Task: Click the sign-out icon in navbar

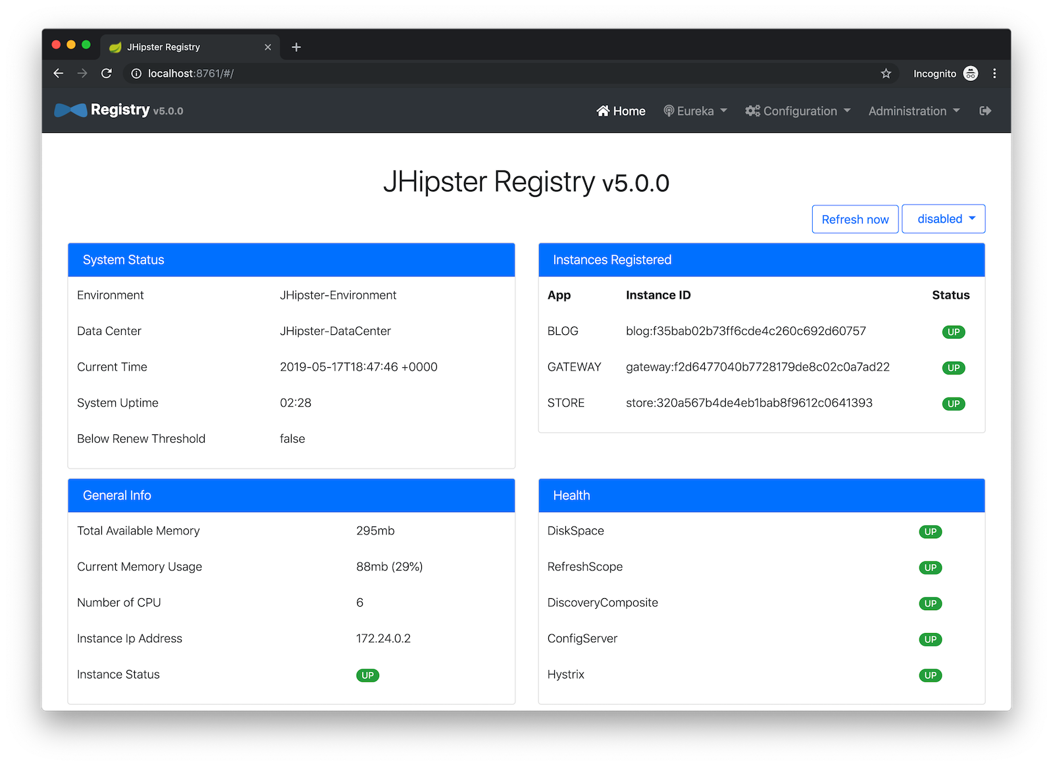Action: pyautogui.click(x=985, y=111)
